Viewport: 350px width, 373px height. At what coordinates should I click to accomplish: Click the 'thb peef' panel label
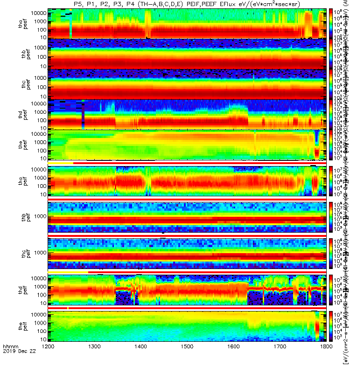tap(26, 54)
